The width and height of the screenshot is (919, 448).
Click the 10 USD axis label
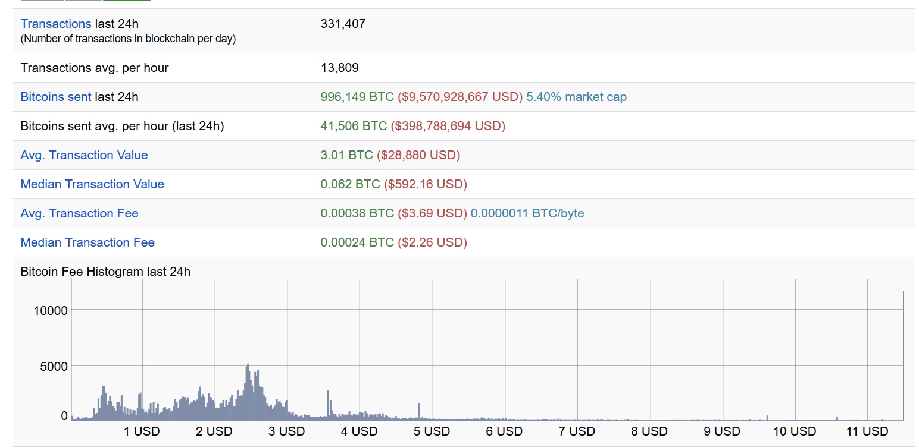[x=795, y=431]
